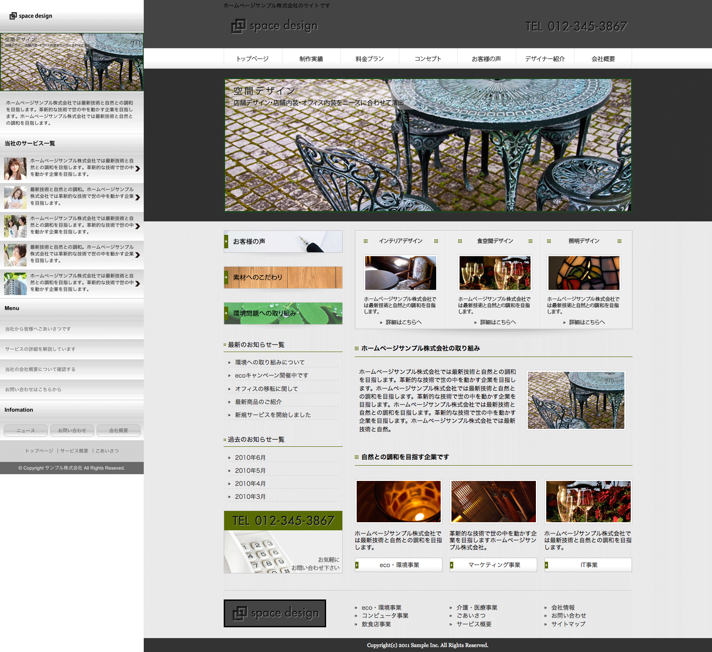This screenshot has width=712, height=652.
Task: Click the 照明デザイン stained glass thumbnail
Action: coord(584,273)
